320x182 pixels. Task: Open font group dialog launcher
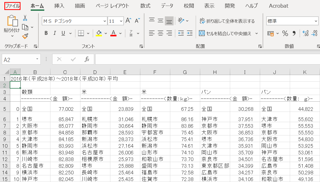pyautogui.click(x=141, y=46)
